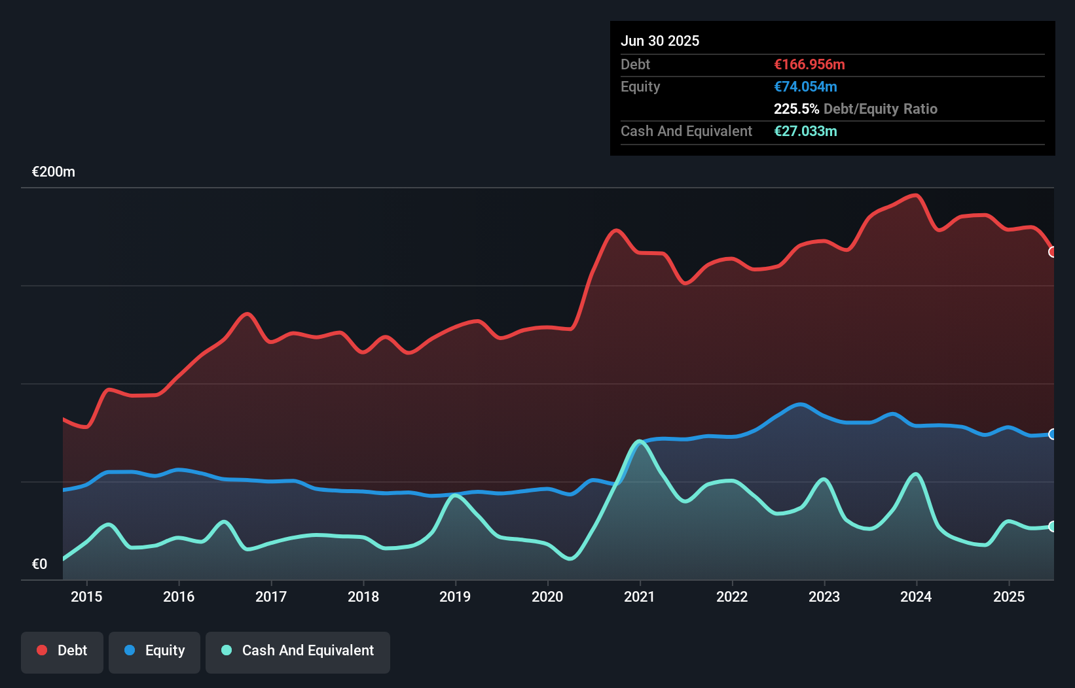Click the blue Equity endpoint marker on chart
The width and height of the screenshot is (1075, 688).
pyautogui.click(x=1051, y=434)
